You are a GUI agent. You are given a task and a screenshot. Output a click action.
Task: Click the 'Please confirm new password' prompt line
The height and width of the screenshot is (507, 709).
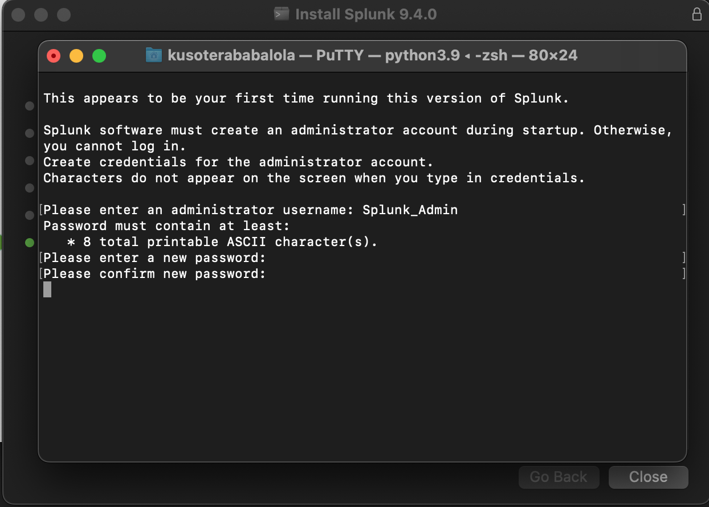pos(155,274)
